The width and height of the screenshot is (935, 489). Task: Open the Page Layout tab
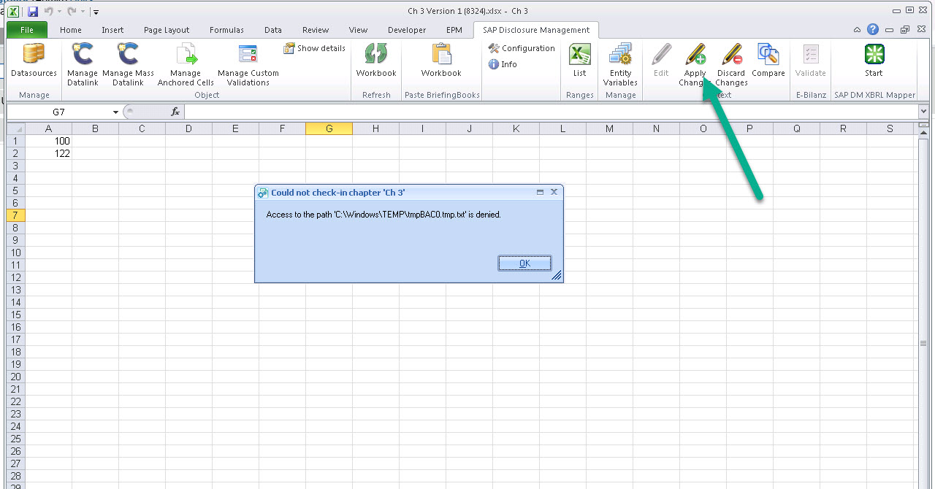tap(167, 30)
